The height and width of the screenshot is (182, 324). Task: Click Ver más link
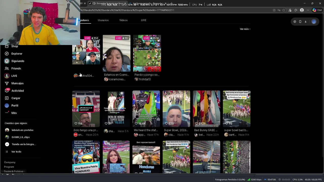[245, 29]
